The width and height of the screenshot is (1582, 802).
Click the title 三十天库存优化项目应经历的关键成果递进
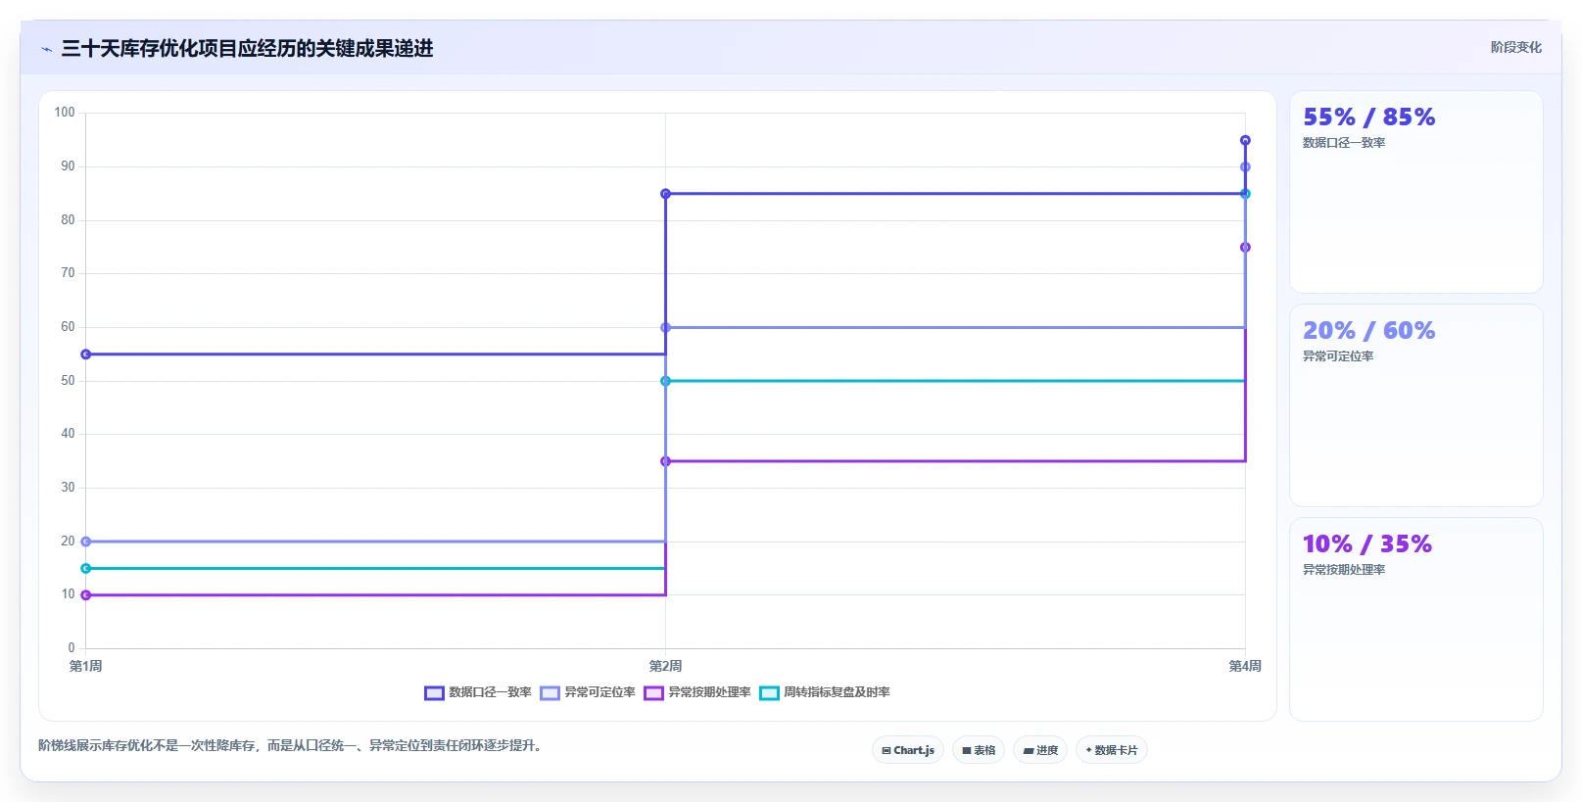pos(247,49)
